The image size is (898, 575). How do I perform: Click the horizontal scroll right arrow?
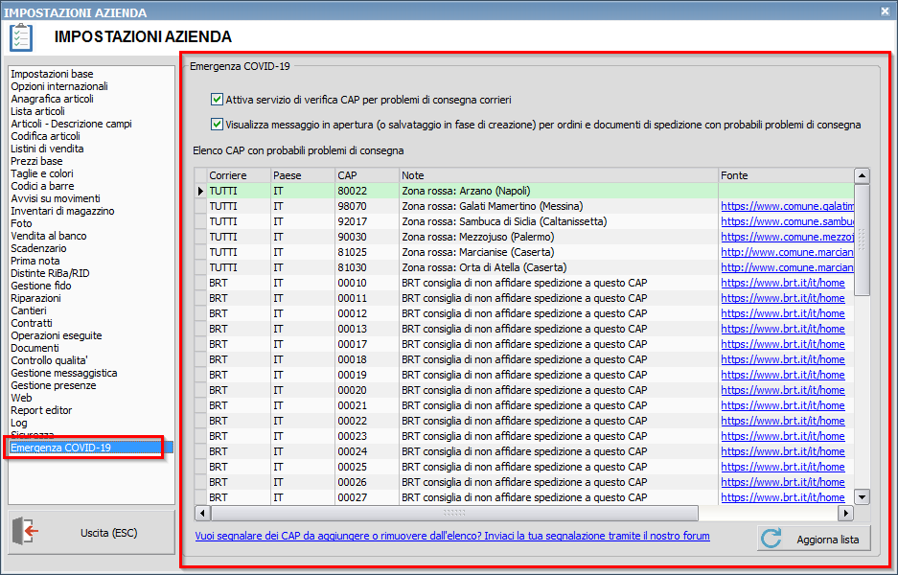[x=845, y=513]
